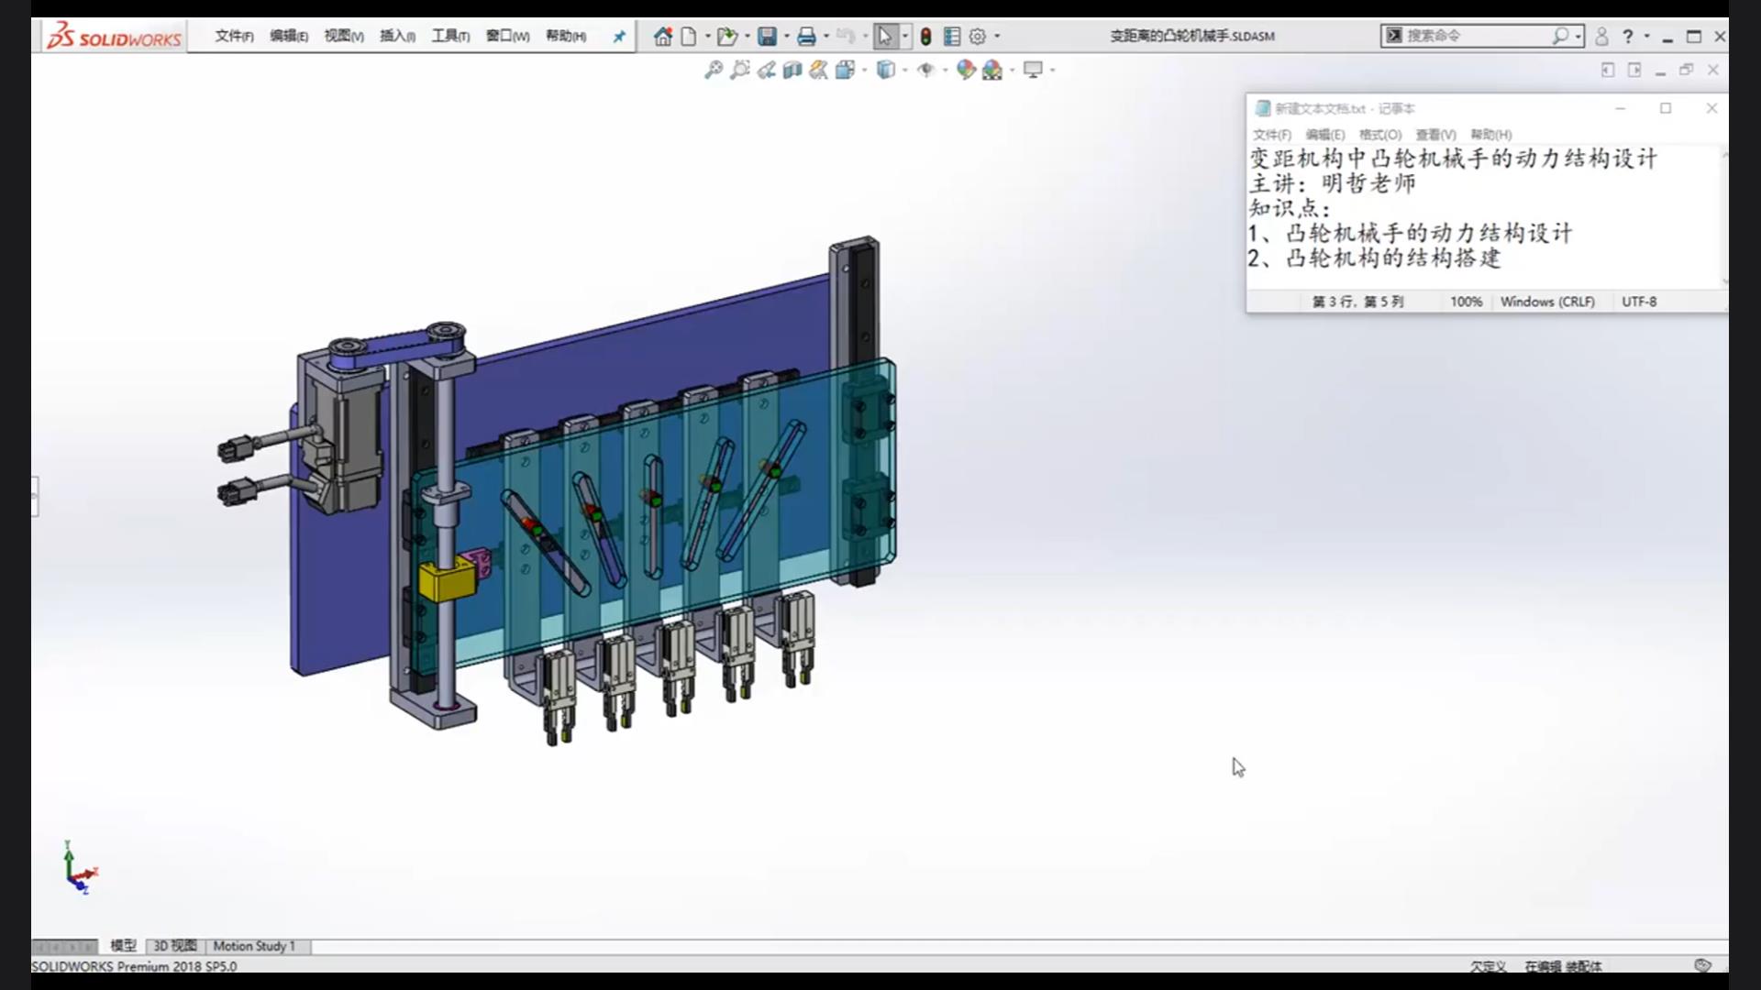This screenshot has width=1761, height=990.
Task: Open the user login silhouette icon
Action: tap(1601, 37)
